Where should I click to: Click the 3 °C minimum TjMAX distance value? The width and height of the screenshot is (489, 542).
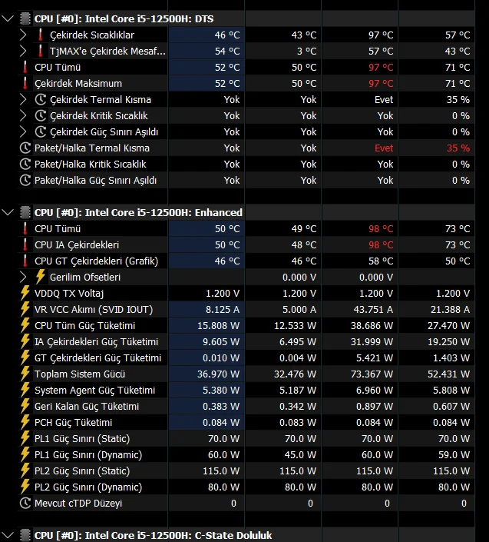tap(307, 52)
